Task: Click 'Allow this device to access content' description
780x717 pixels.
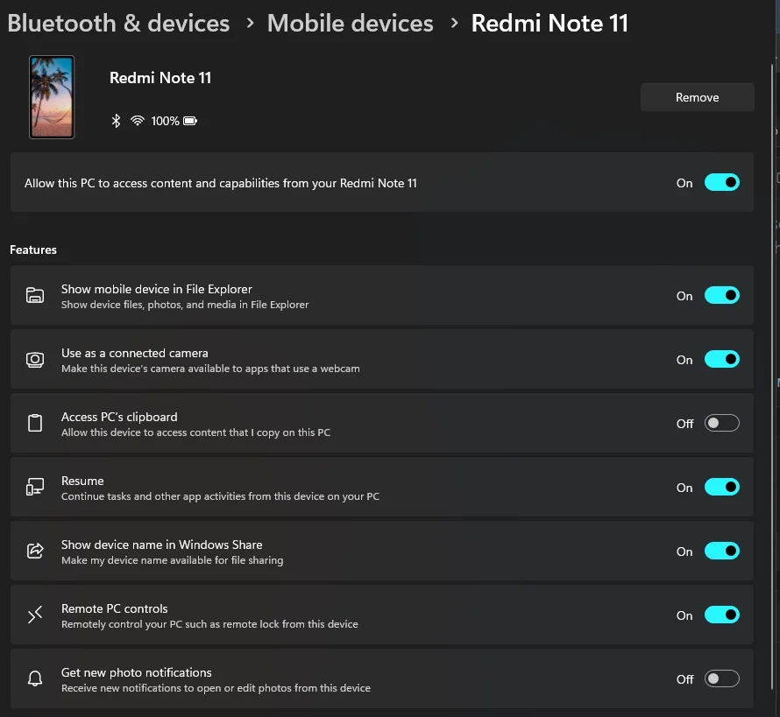Action: (196, 432)
